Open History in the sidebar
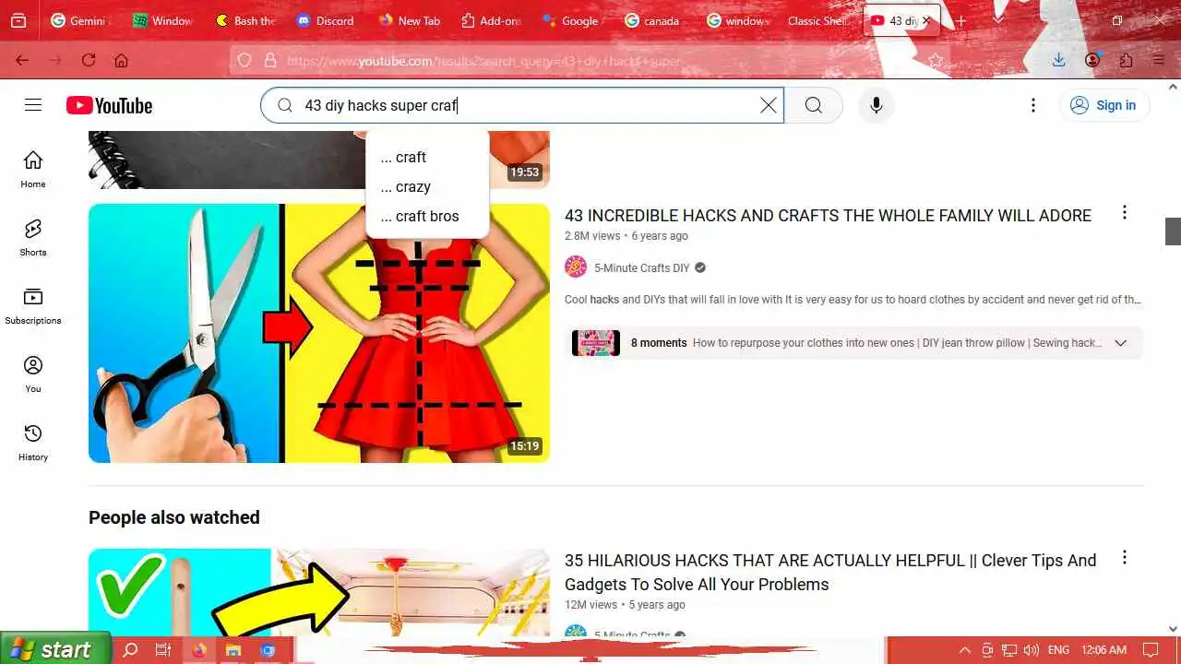 pyautogui.click(x=33, y=443)
